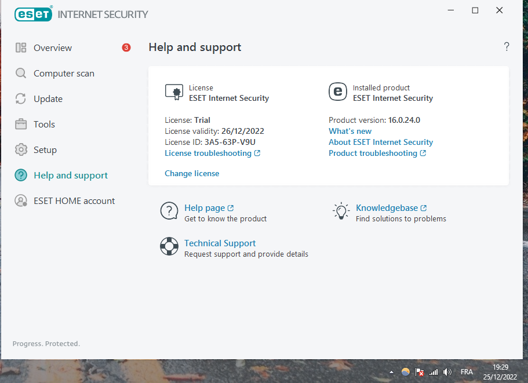This screenshot has width=528, height=383.
Task: Open Product troubleshooting link
Action: [373, 153]
